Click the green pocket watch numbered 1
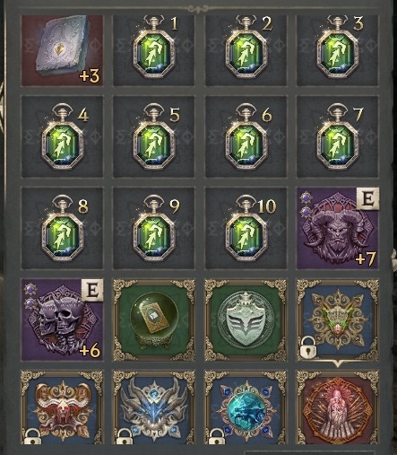 pos(154,50)
